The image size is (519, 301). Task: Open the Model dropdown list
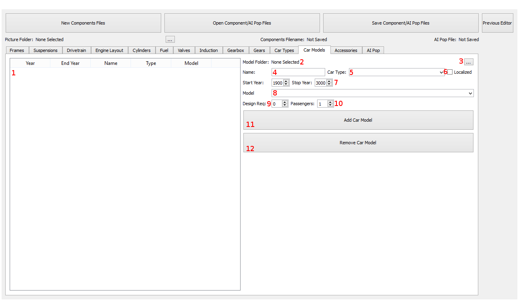[373, 93]
